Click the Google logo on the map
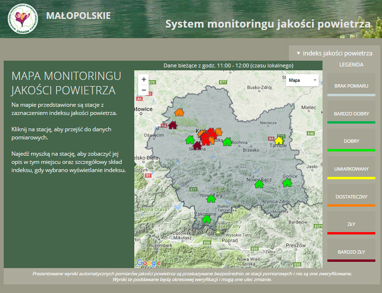 [148, 263]
